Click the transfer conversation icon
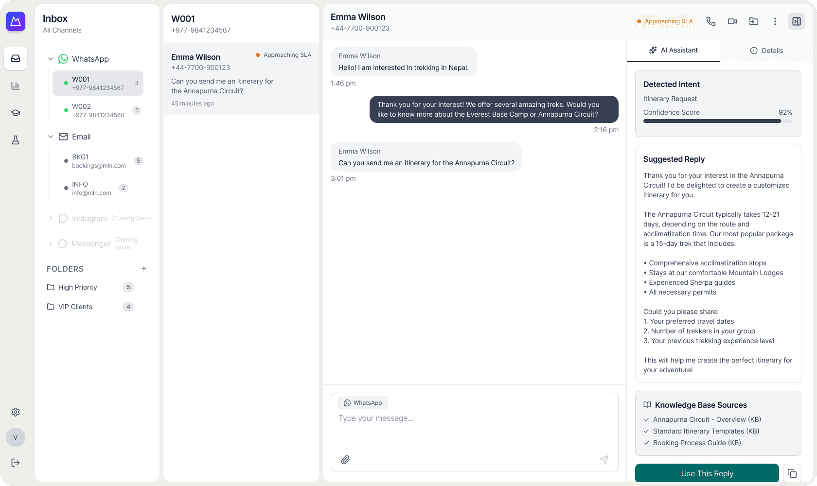The height and width of the screenshot is (486, 817). (x=754, y=21)
